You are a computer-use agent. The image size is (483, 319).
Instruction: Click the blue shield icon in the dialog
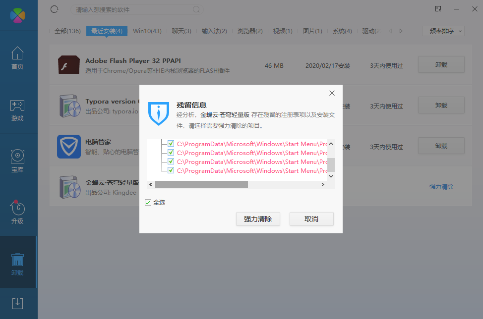(159, 113)
